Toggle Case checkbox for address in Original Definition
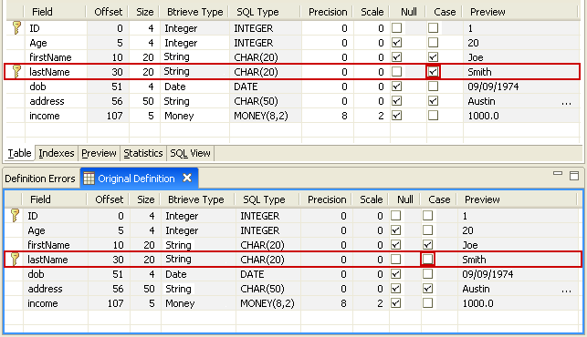 tap(427, 288)
